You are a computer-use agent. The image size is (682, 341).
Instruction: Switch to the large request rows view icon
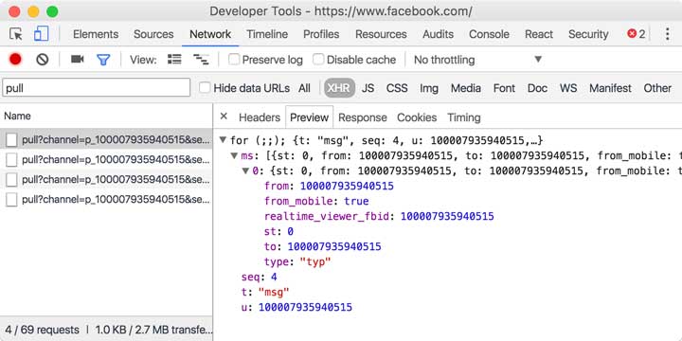click(174, 59)
